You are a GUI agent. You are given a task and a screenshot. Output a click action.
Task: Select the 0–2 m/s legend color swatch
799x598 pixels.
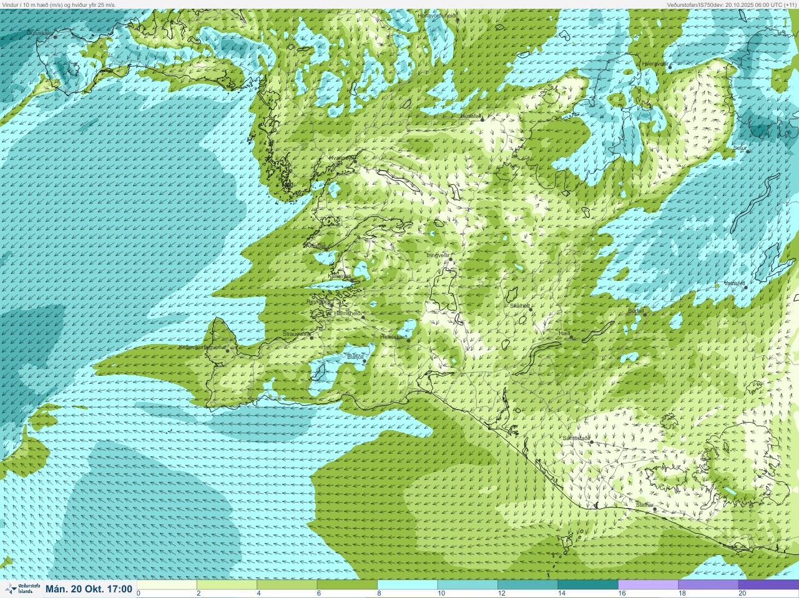click(167, 585)
